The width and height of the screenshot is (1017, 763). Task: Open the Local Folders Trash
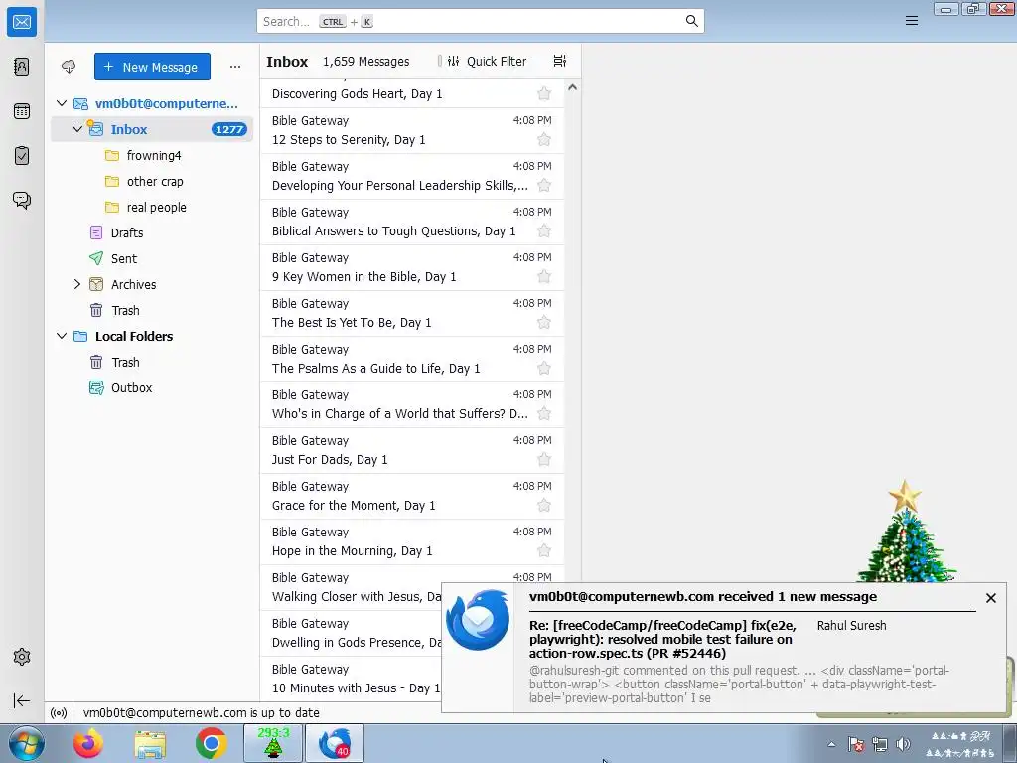(152, 362)
